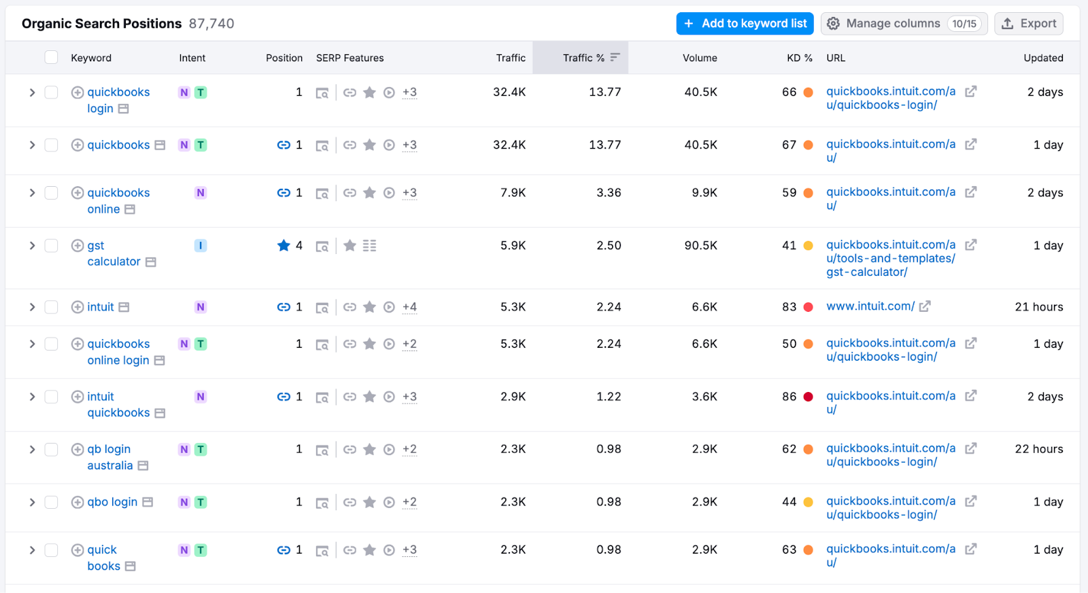Click the plus icon beside 'quickbooks login' keyword

click(78, 92)
